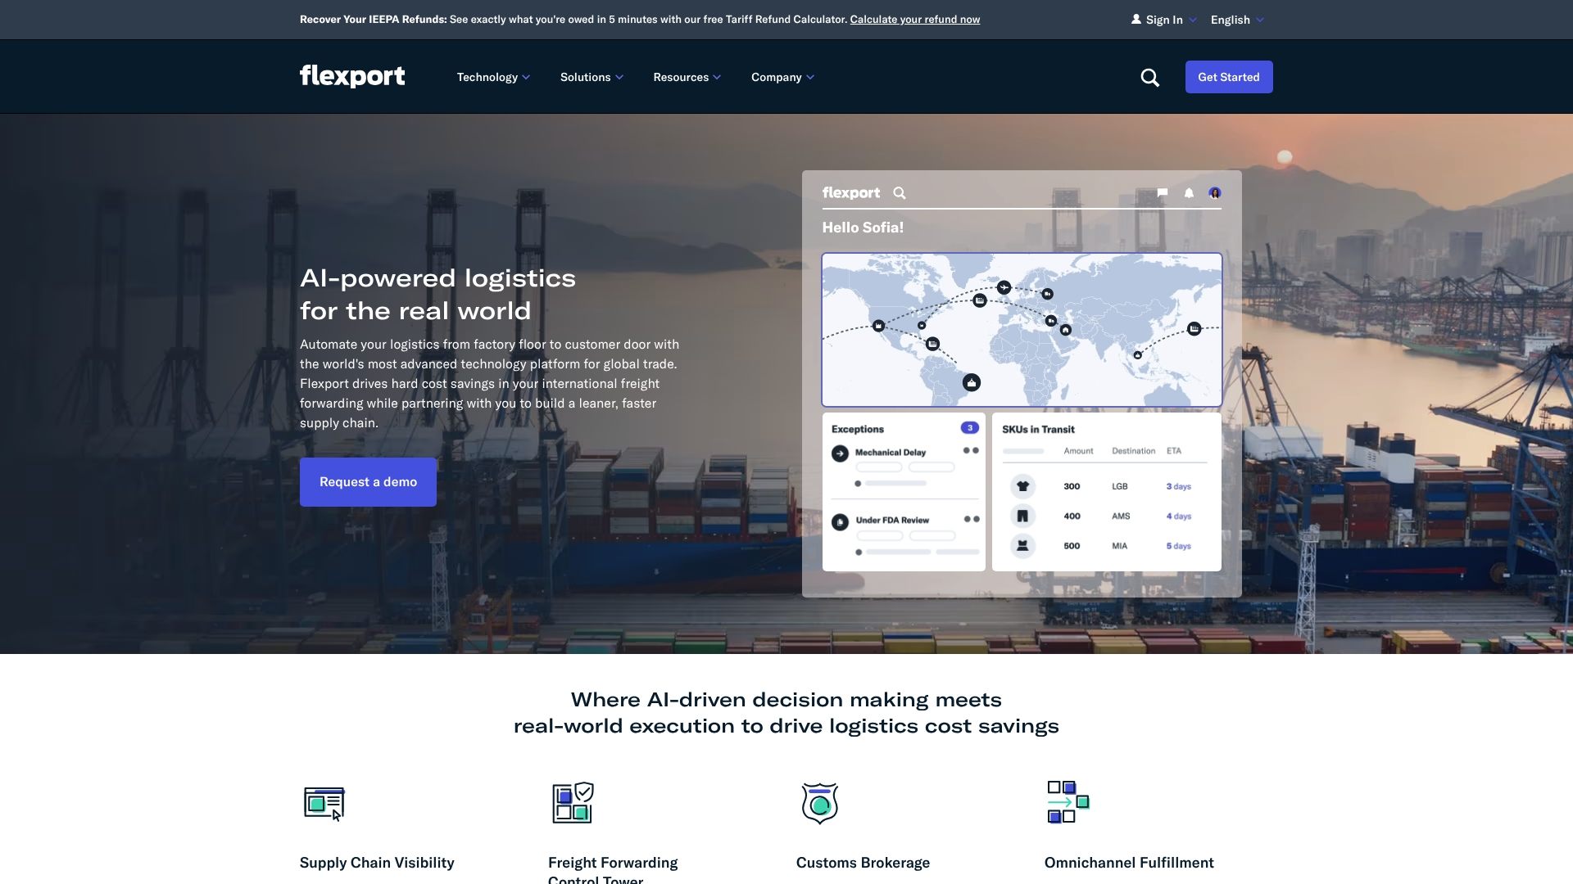Click the Mechanical Delay arrow icon

click(x=840, y=453)
